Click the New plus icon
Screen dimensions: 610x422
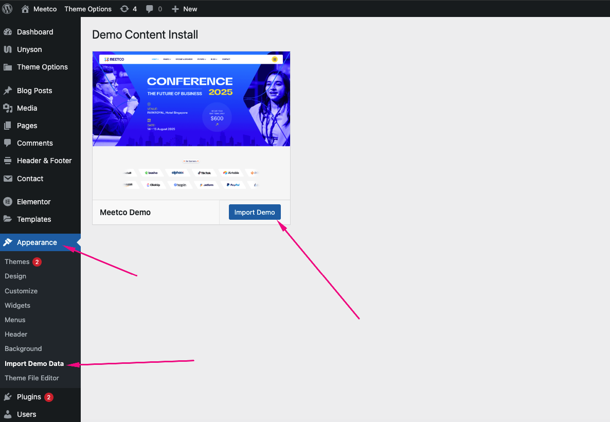tap(175, 9)
